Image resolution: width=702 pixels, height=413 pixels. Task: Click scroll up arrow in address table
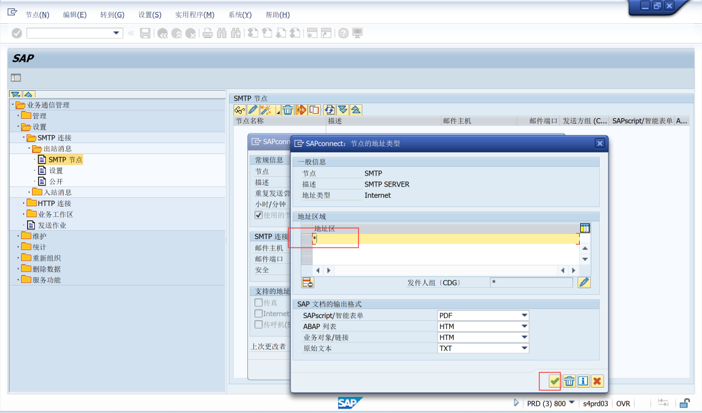585,248
